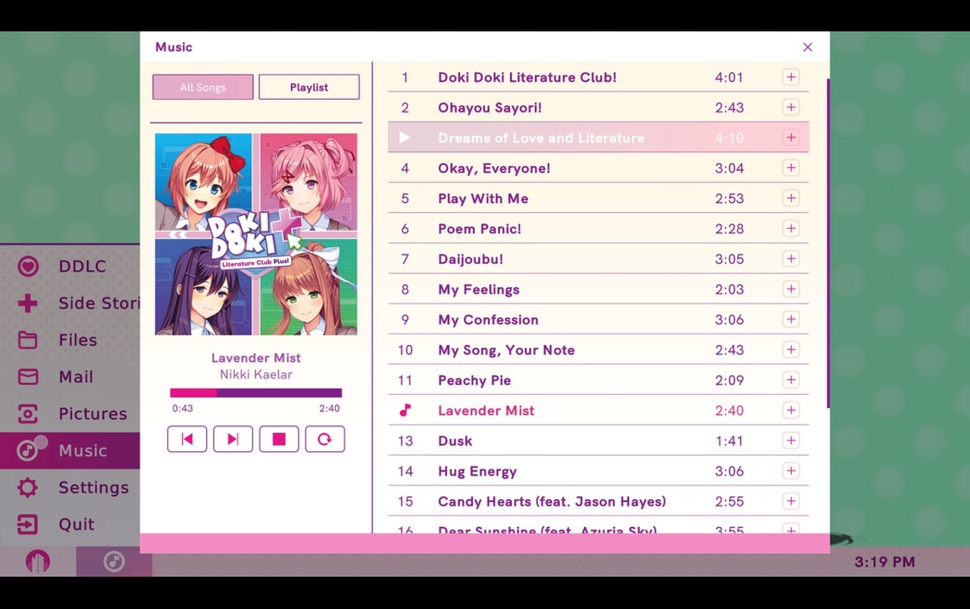Add Candy Hearts to playlist
Image resolution: width=970 pixels, height=609 pixels.
click(x=791, y=501)
